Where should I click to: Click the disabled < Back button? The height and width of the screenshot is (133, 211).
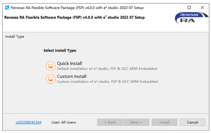pos(110,122)
